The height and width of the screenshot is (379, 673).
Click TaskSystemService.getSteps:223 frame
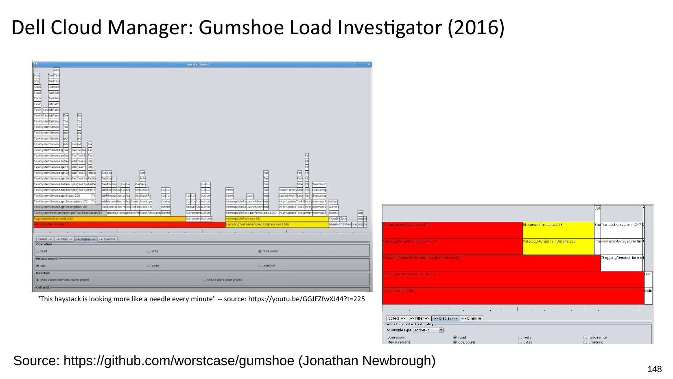[62, 196]
